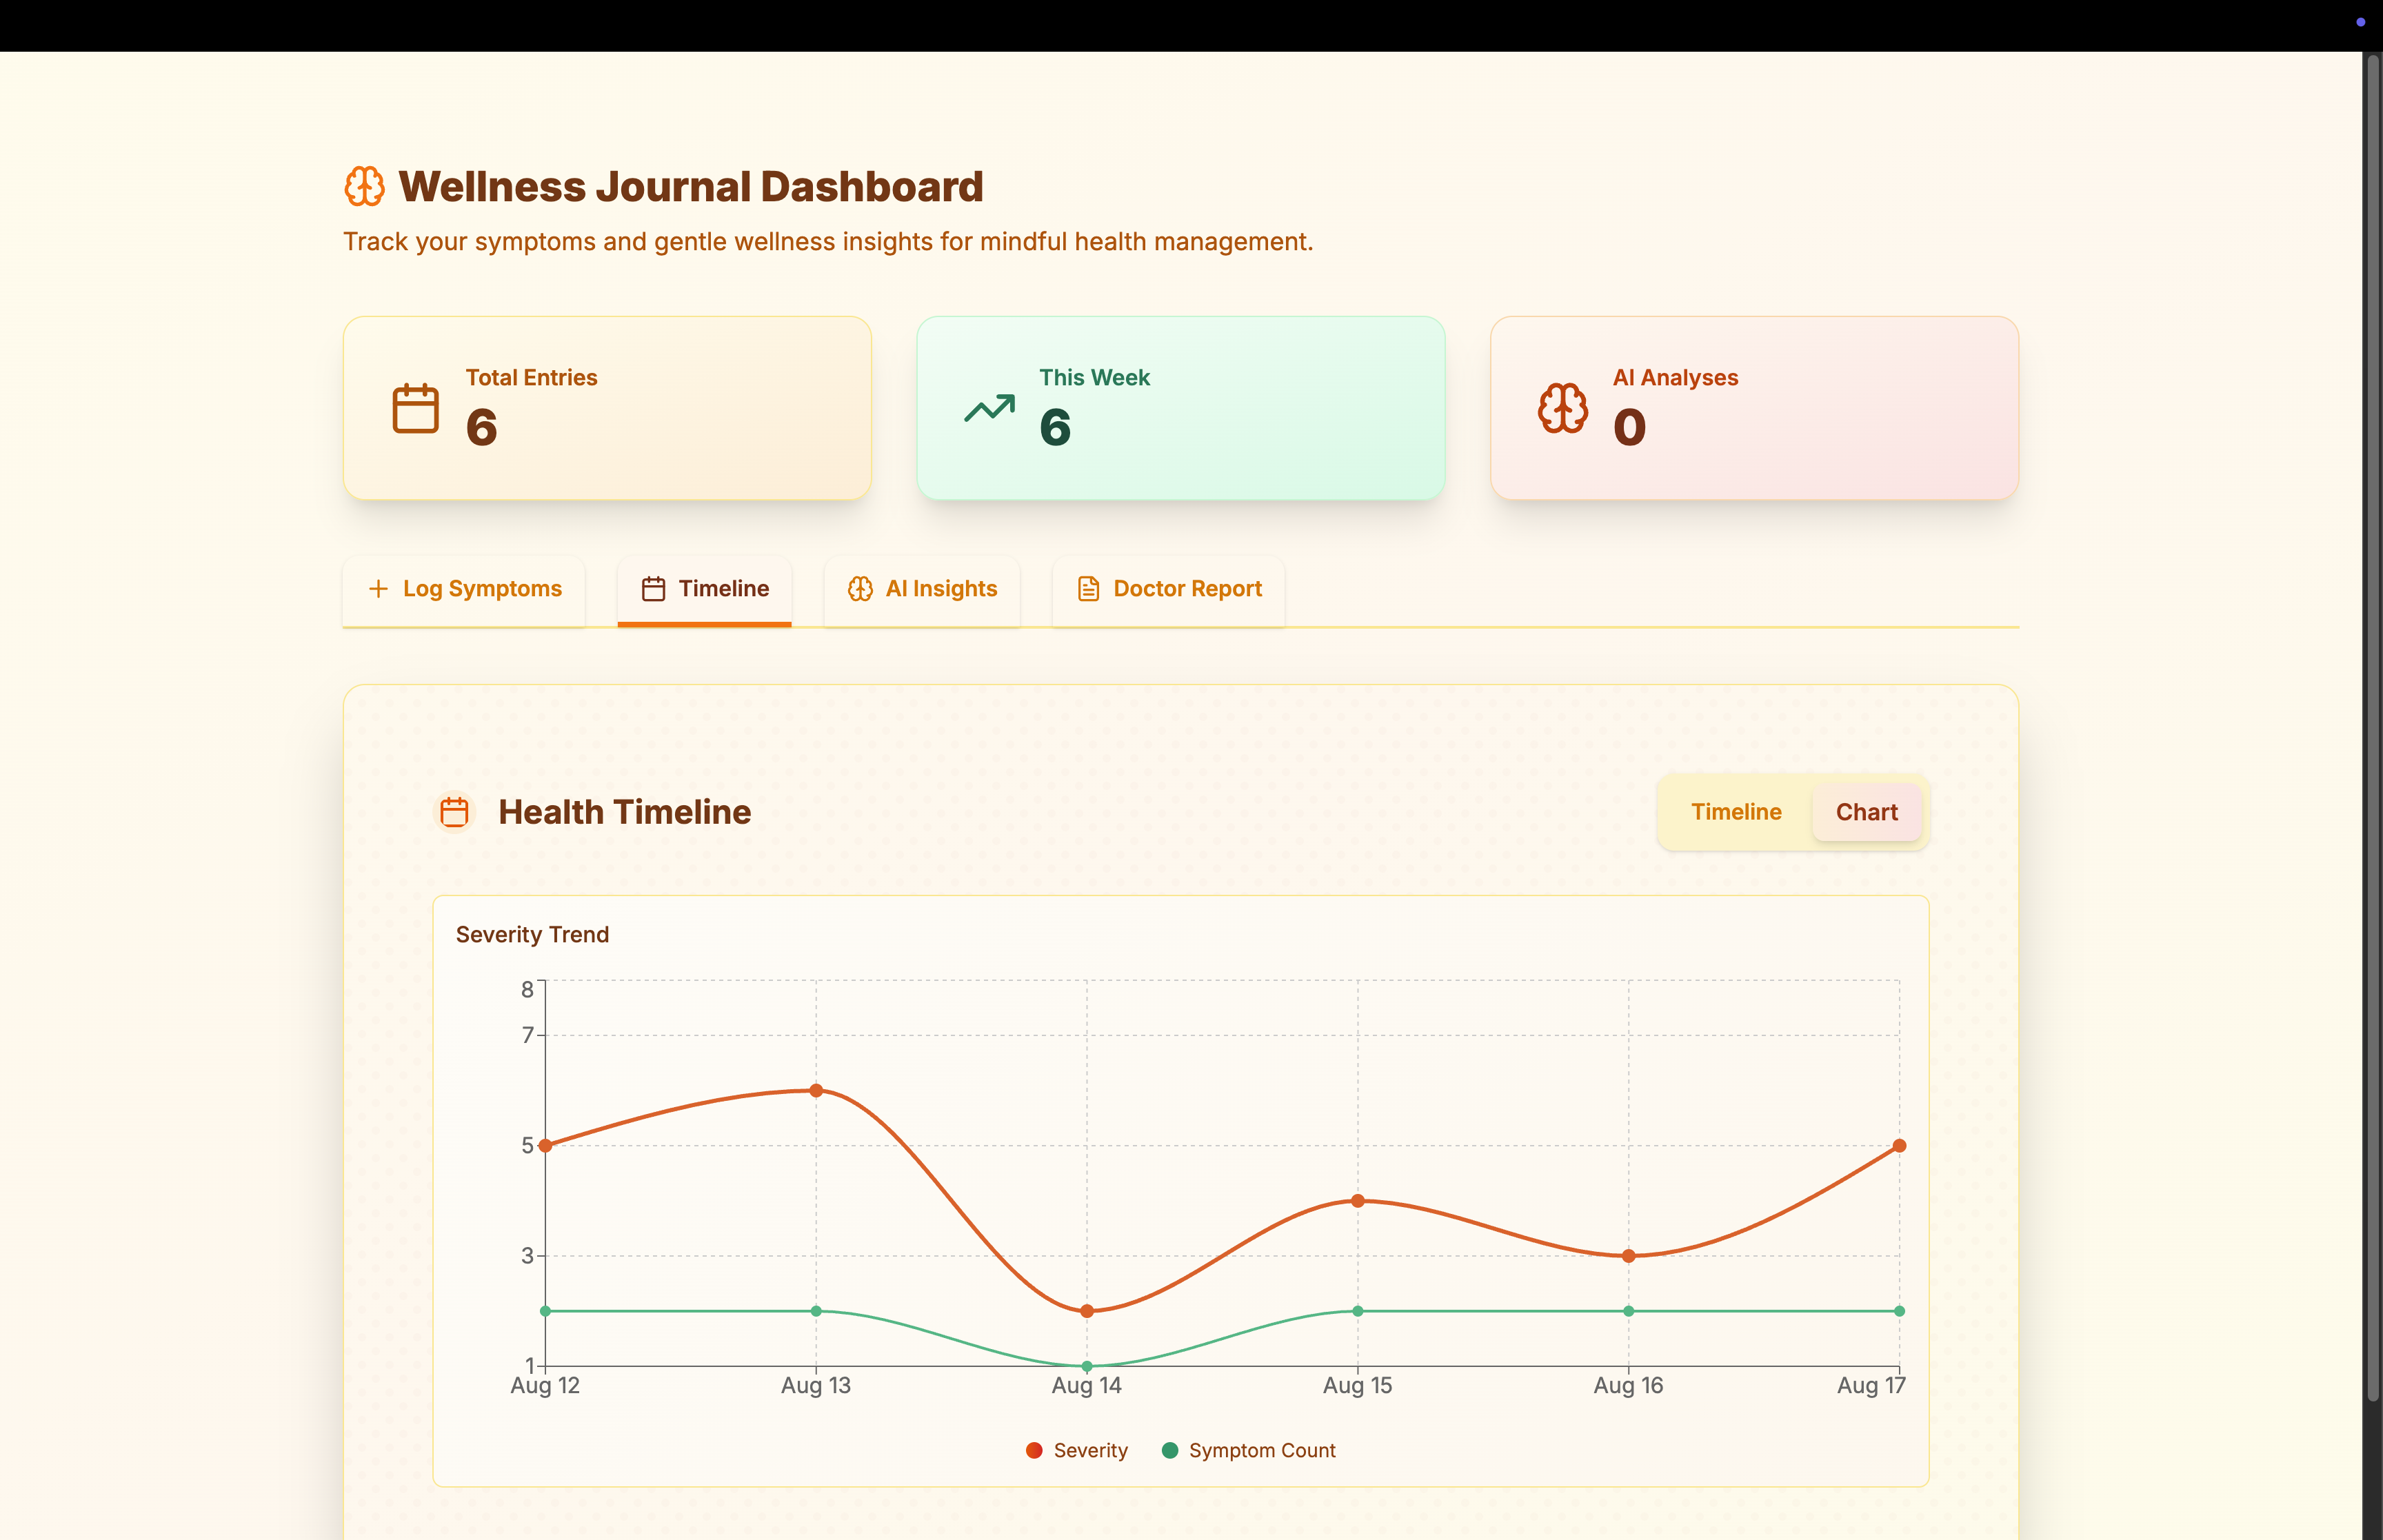Open the Log Symptoms tab
The height and width of the screenshot is (1540, 2383).
[464, 589]
